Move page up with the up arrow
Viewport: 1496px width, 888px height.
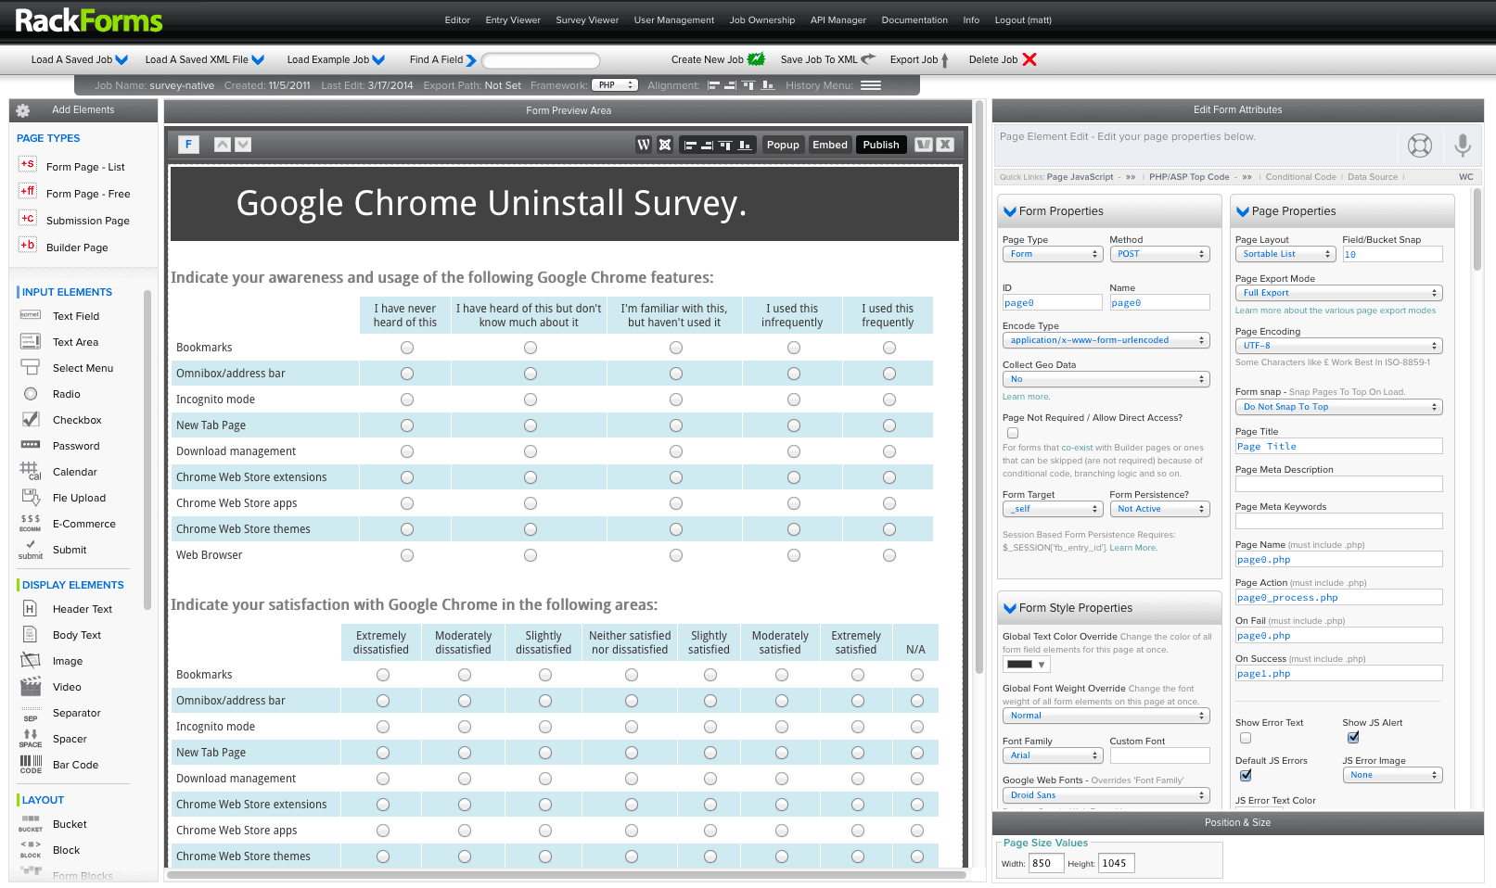click(223, 145)
